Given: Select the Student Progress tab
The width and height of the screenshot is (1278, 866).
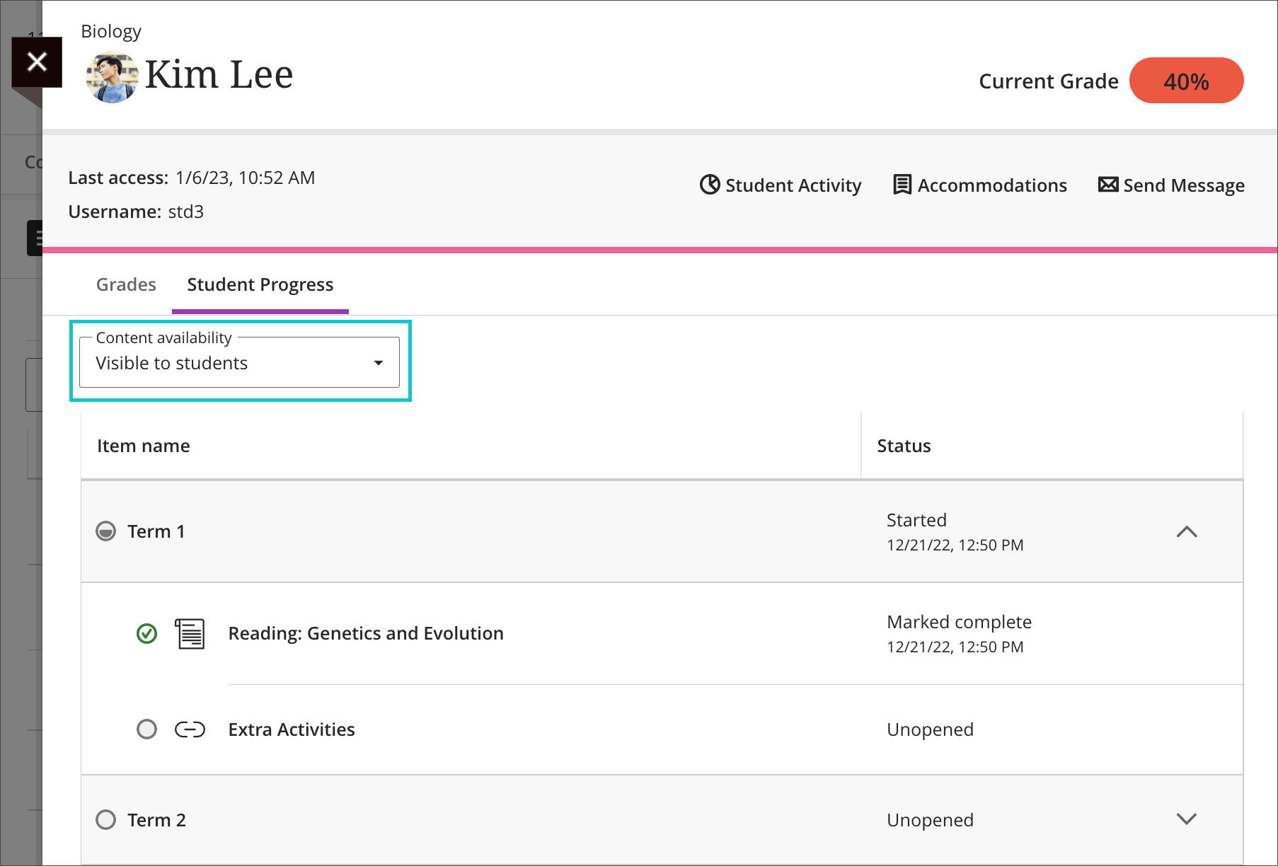Looking at the screenshot, I should (260, 284).
